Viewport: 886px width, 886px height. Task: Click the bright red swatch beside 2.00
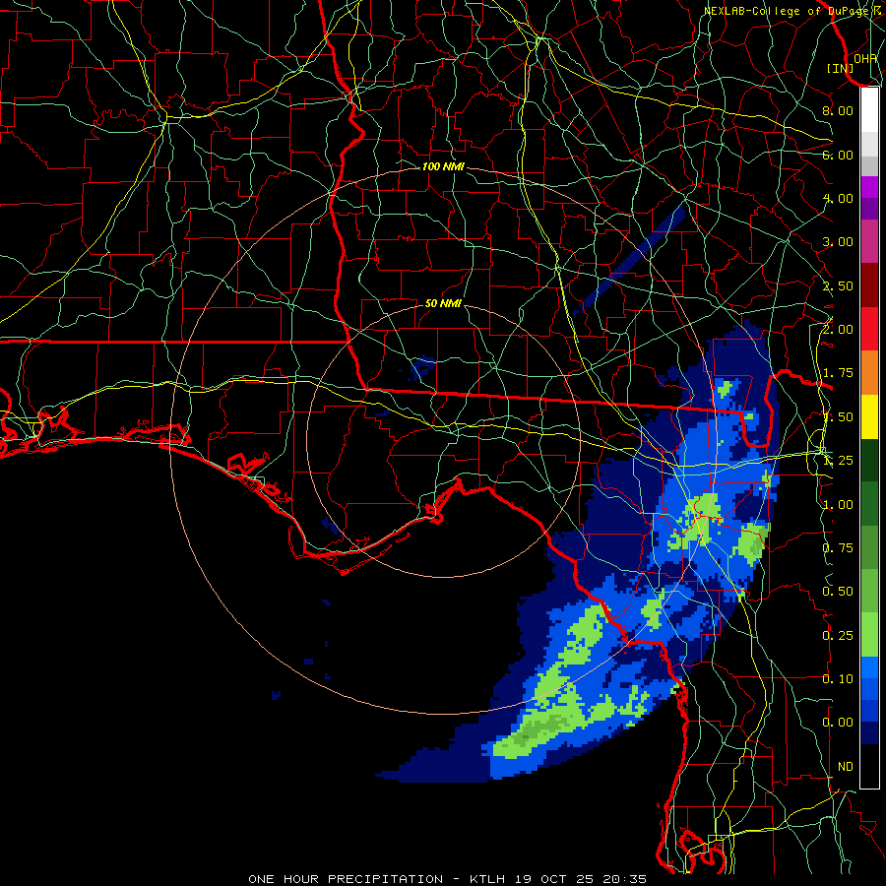(869, 329)
